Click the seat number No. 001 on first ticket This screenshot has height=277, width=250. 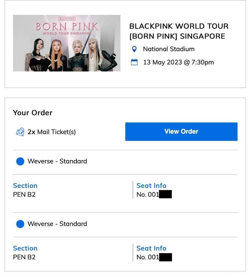[x=148, y=194]
